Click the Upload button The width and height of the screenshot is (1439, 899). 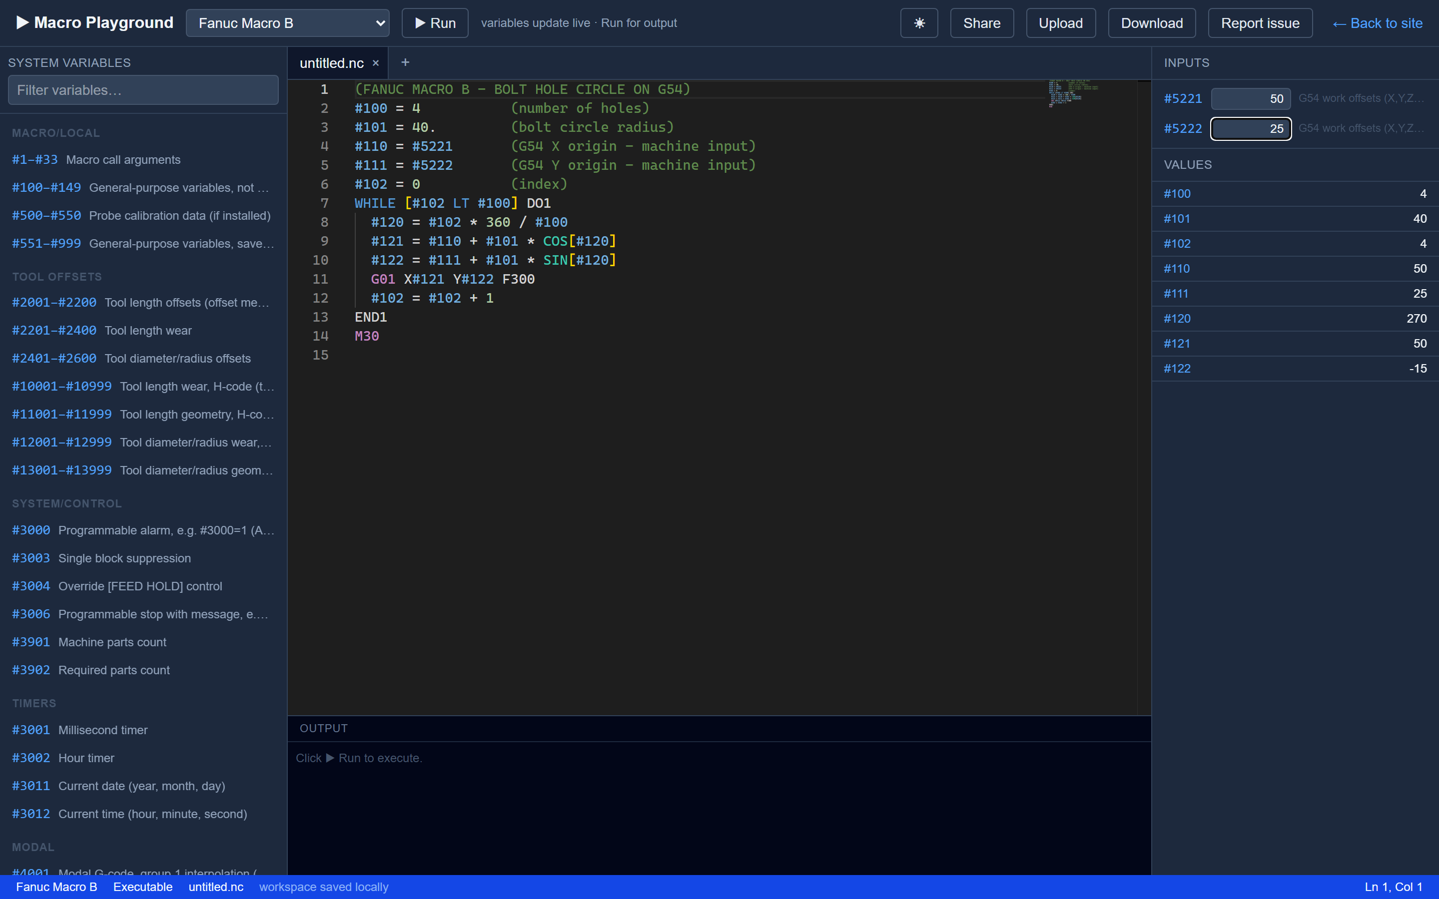(1060, 23)
